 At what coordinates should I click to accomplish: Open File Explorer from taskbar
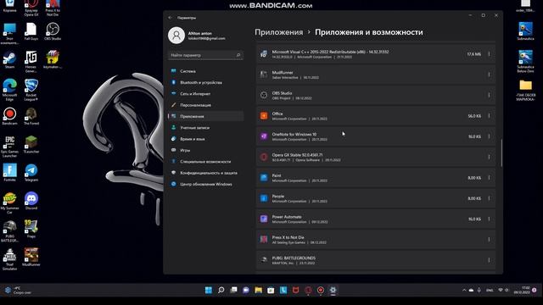coord(258,290)
